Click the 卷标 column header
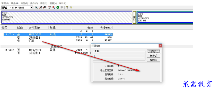The height and width of the screenshot is (92, 214). tap(60, 28)
